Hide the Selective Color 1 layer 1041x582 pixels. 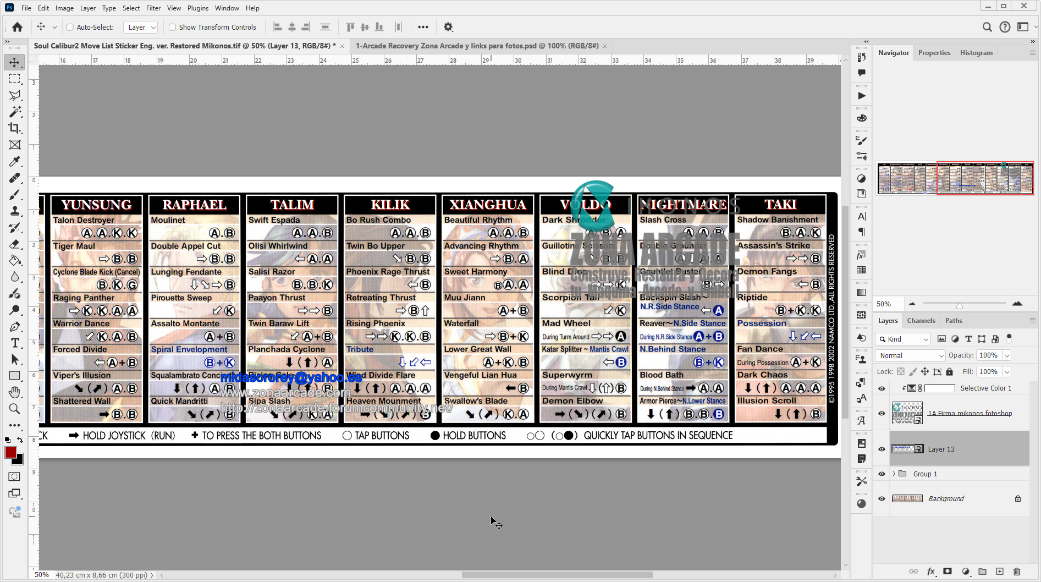882,388
